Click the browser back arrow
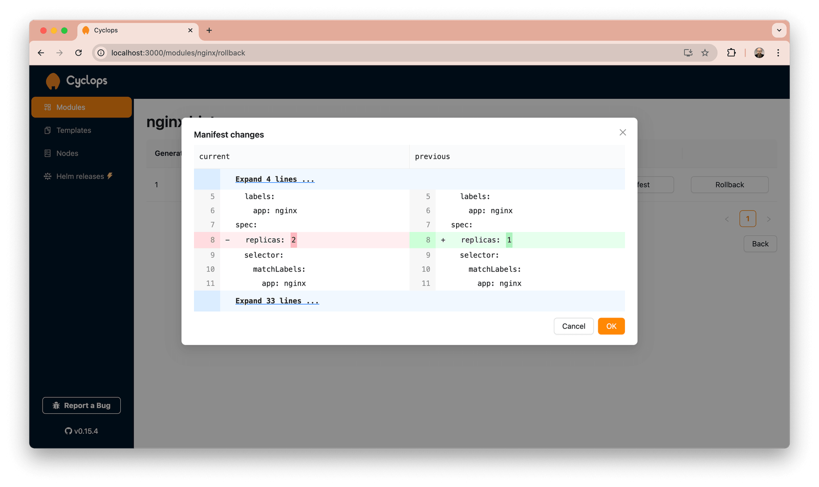Image resolution: width=819 pixels, height=487 pixels. 41,53
